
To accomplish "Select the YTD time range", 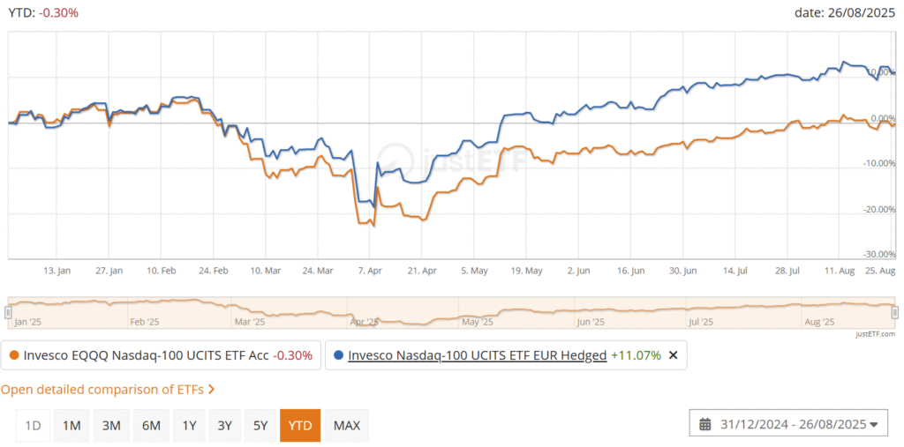I will click(x=300, y=426).
